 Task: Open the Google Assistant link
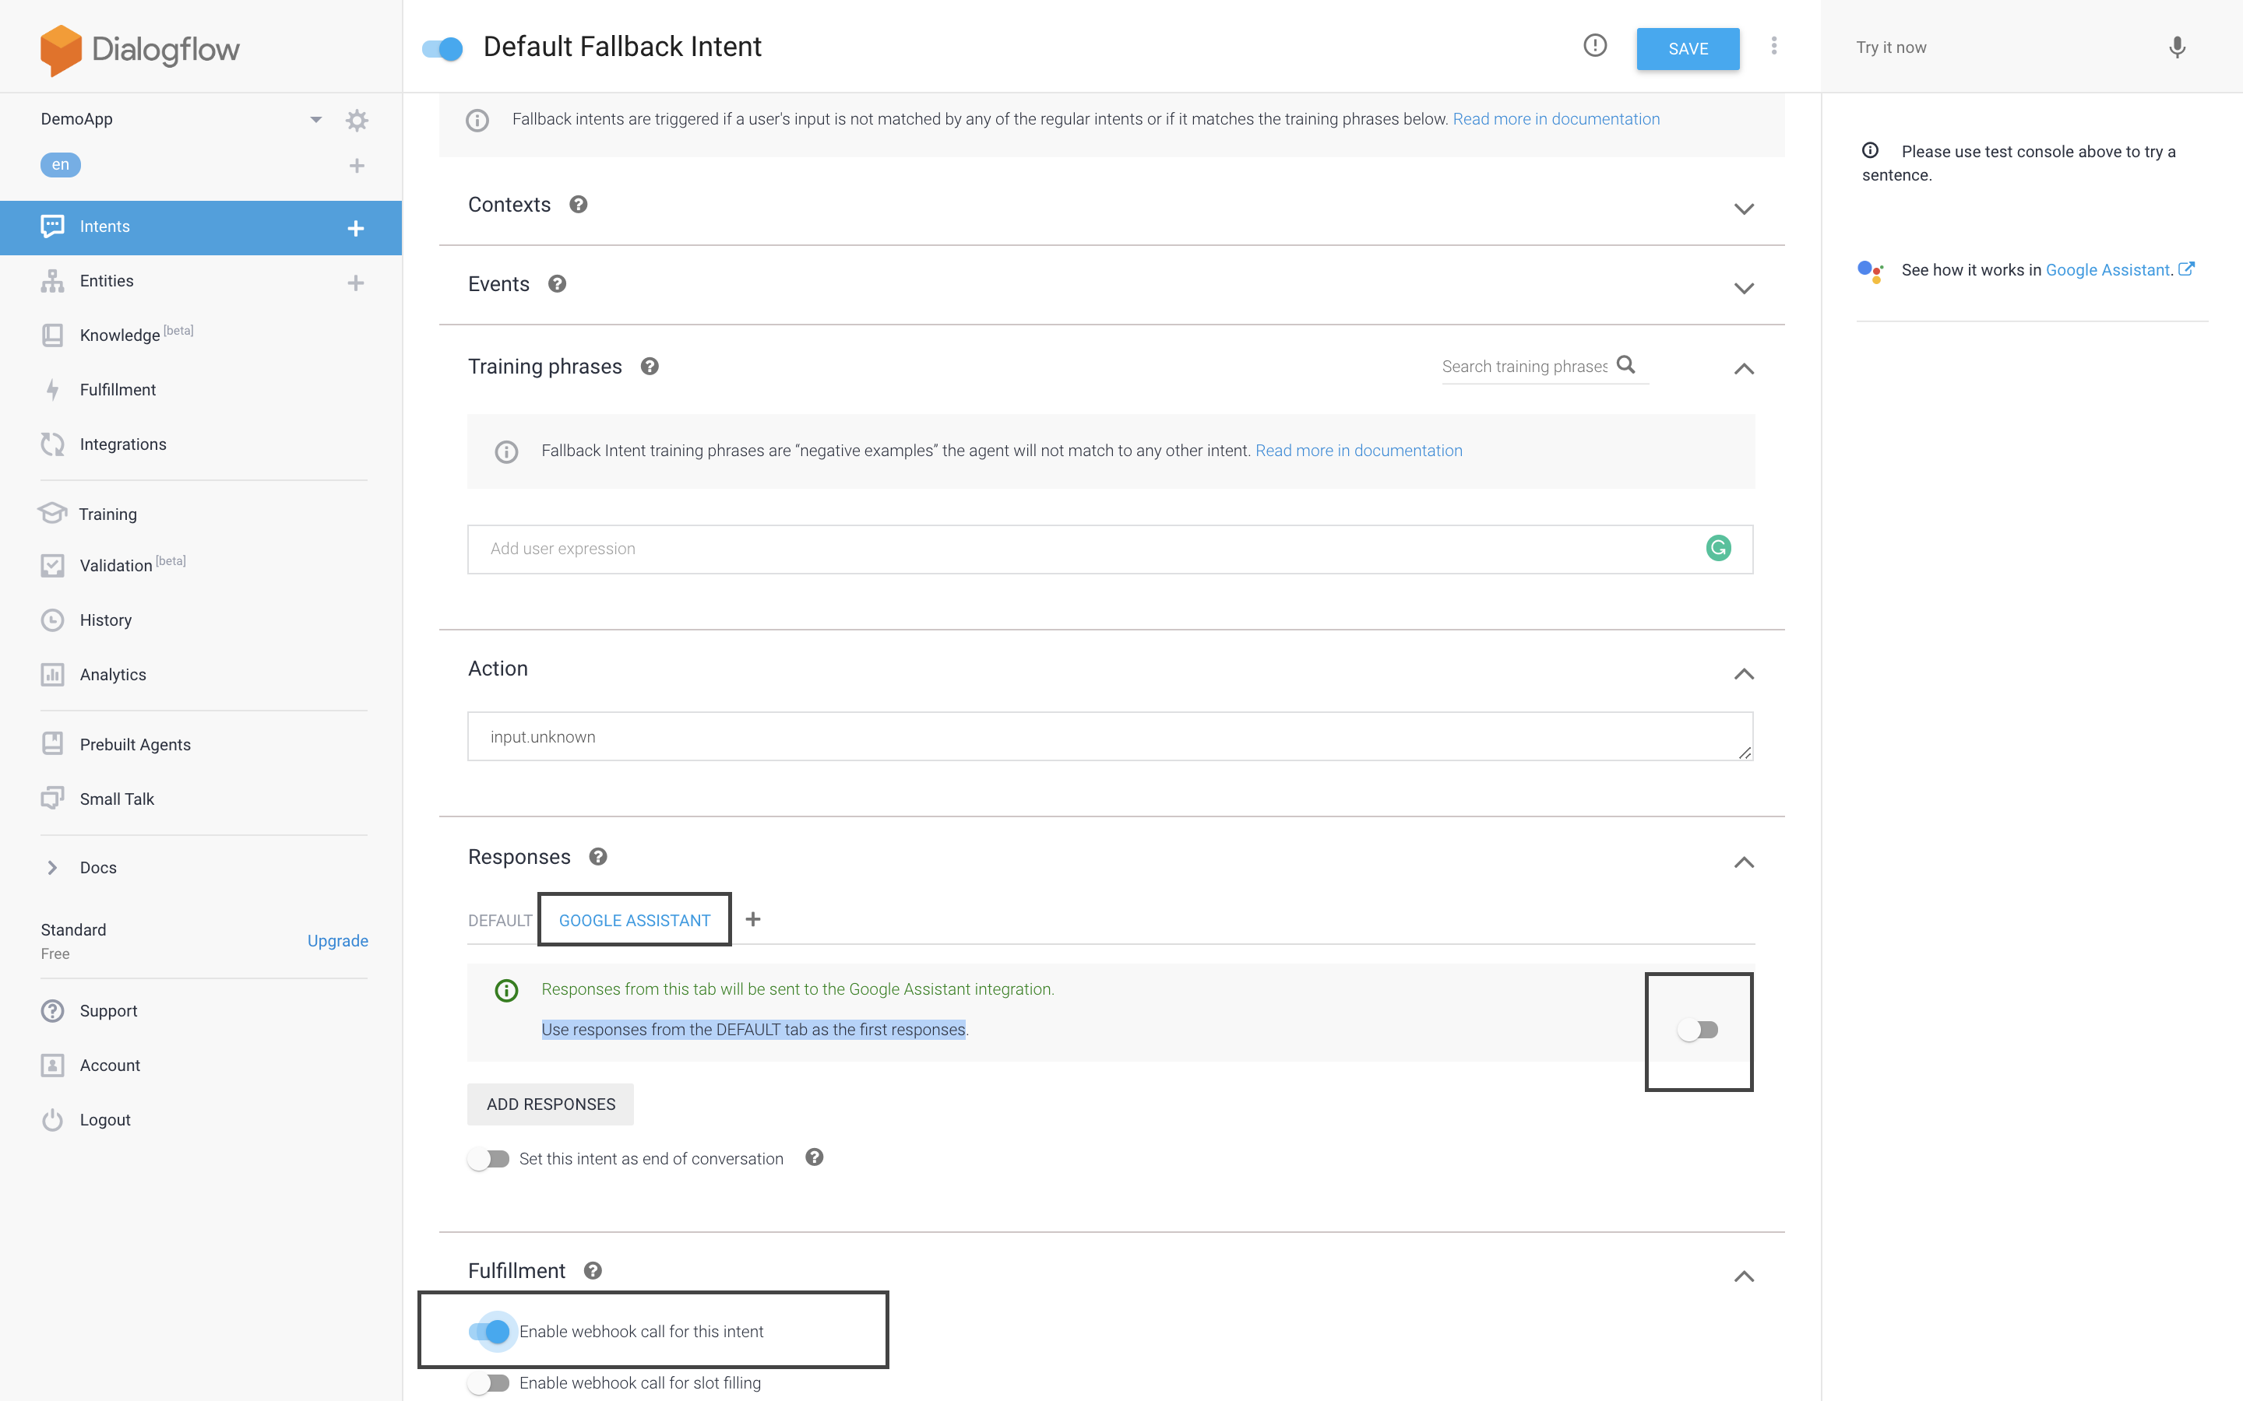point(2107,269)
